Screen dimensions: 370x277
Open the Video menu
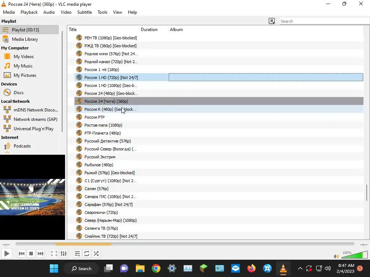66,12
